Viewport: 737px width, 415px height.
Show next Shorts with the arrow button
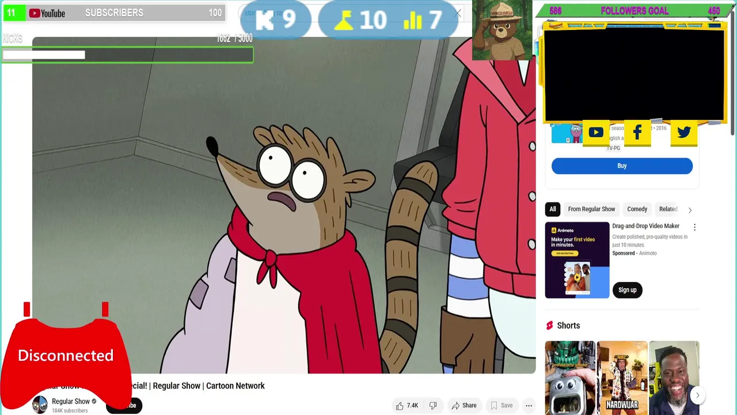point(697,395)
